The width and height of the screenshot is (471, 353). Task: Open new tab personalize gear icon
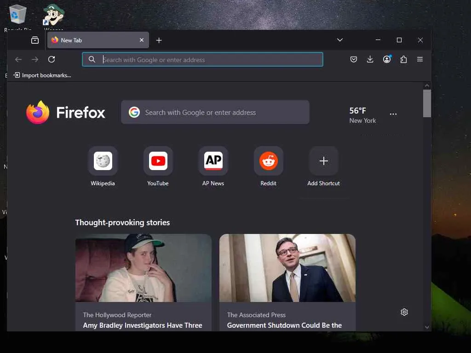click(x=404, y=312)
